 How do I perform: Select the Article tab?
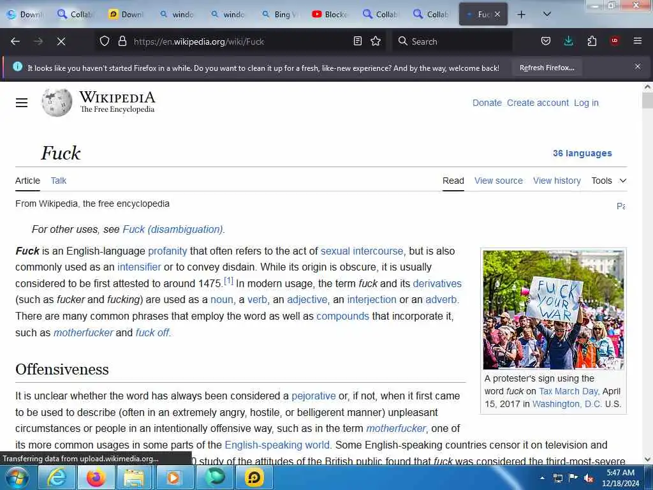[x=27, y=181]
